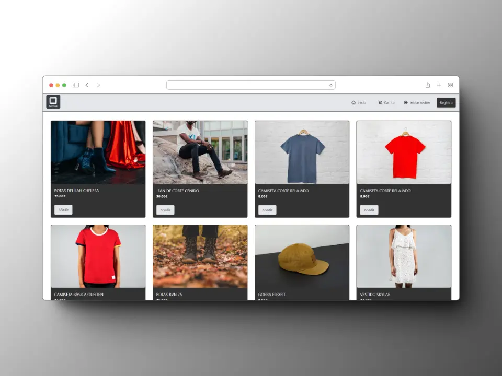This screenshot has height=376, width=502.
Task: View the Vestido Skylar dress image
Action: point(403,256)
